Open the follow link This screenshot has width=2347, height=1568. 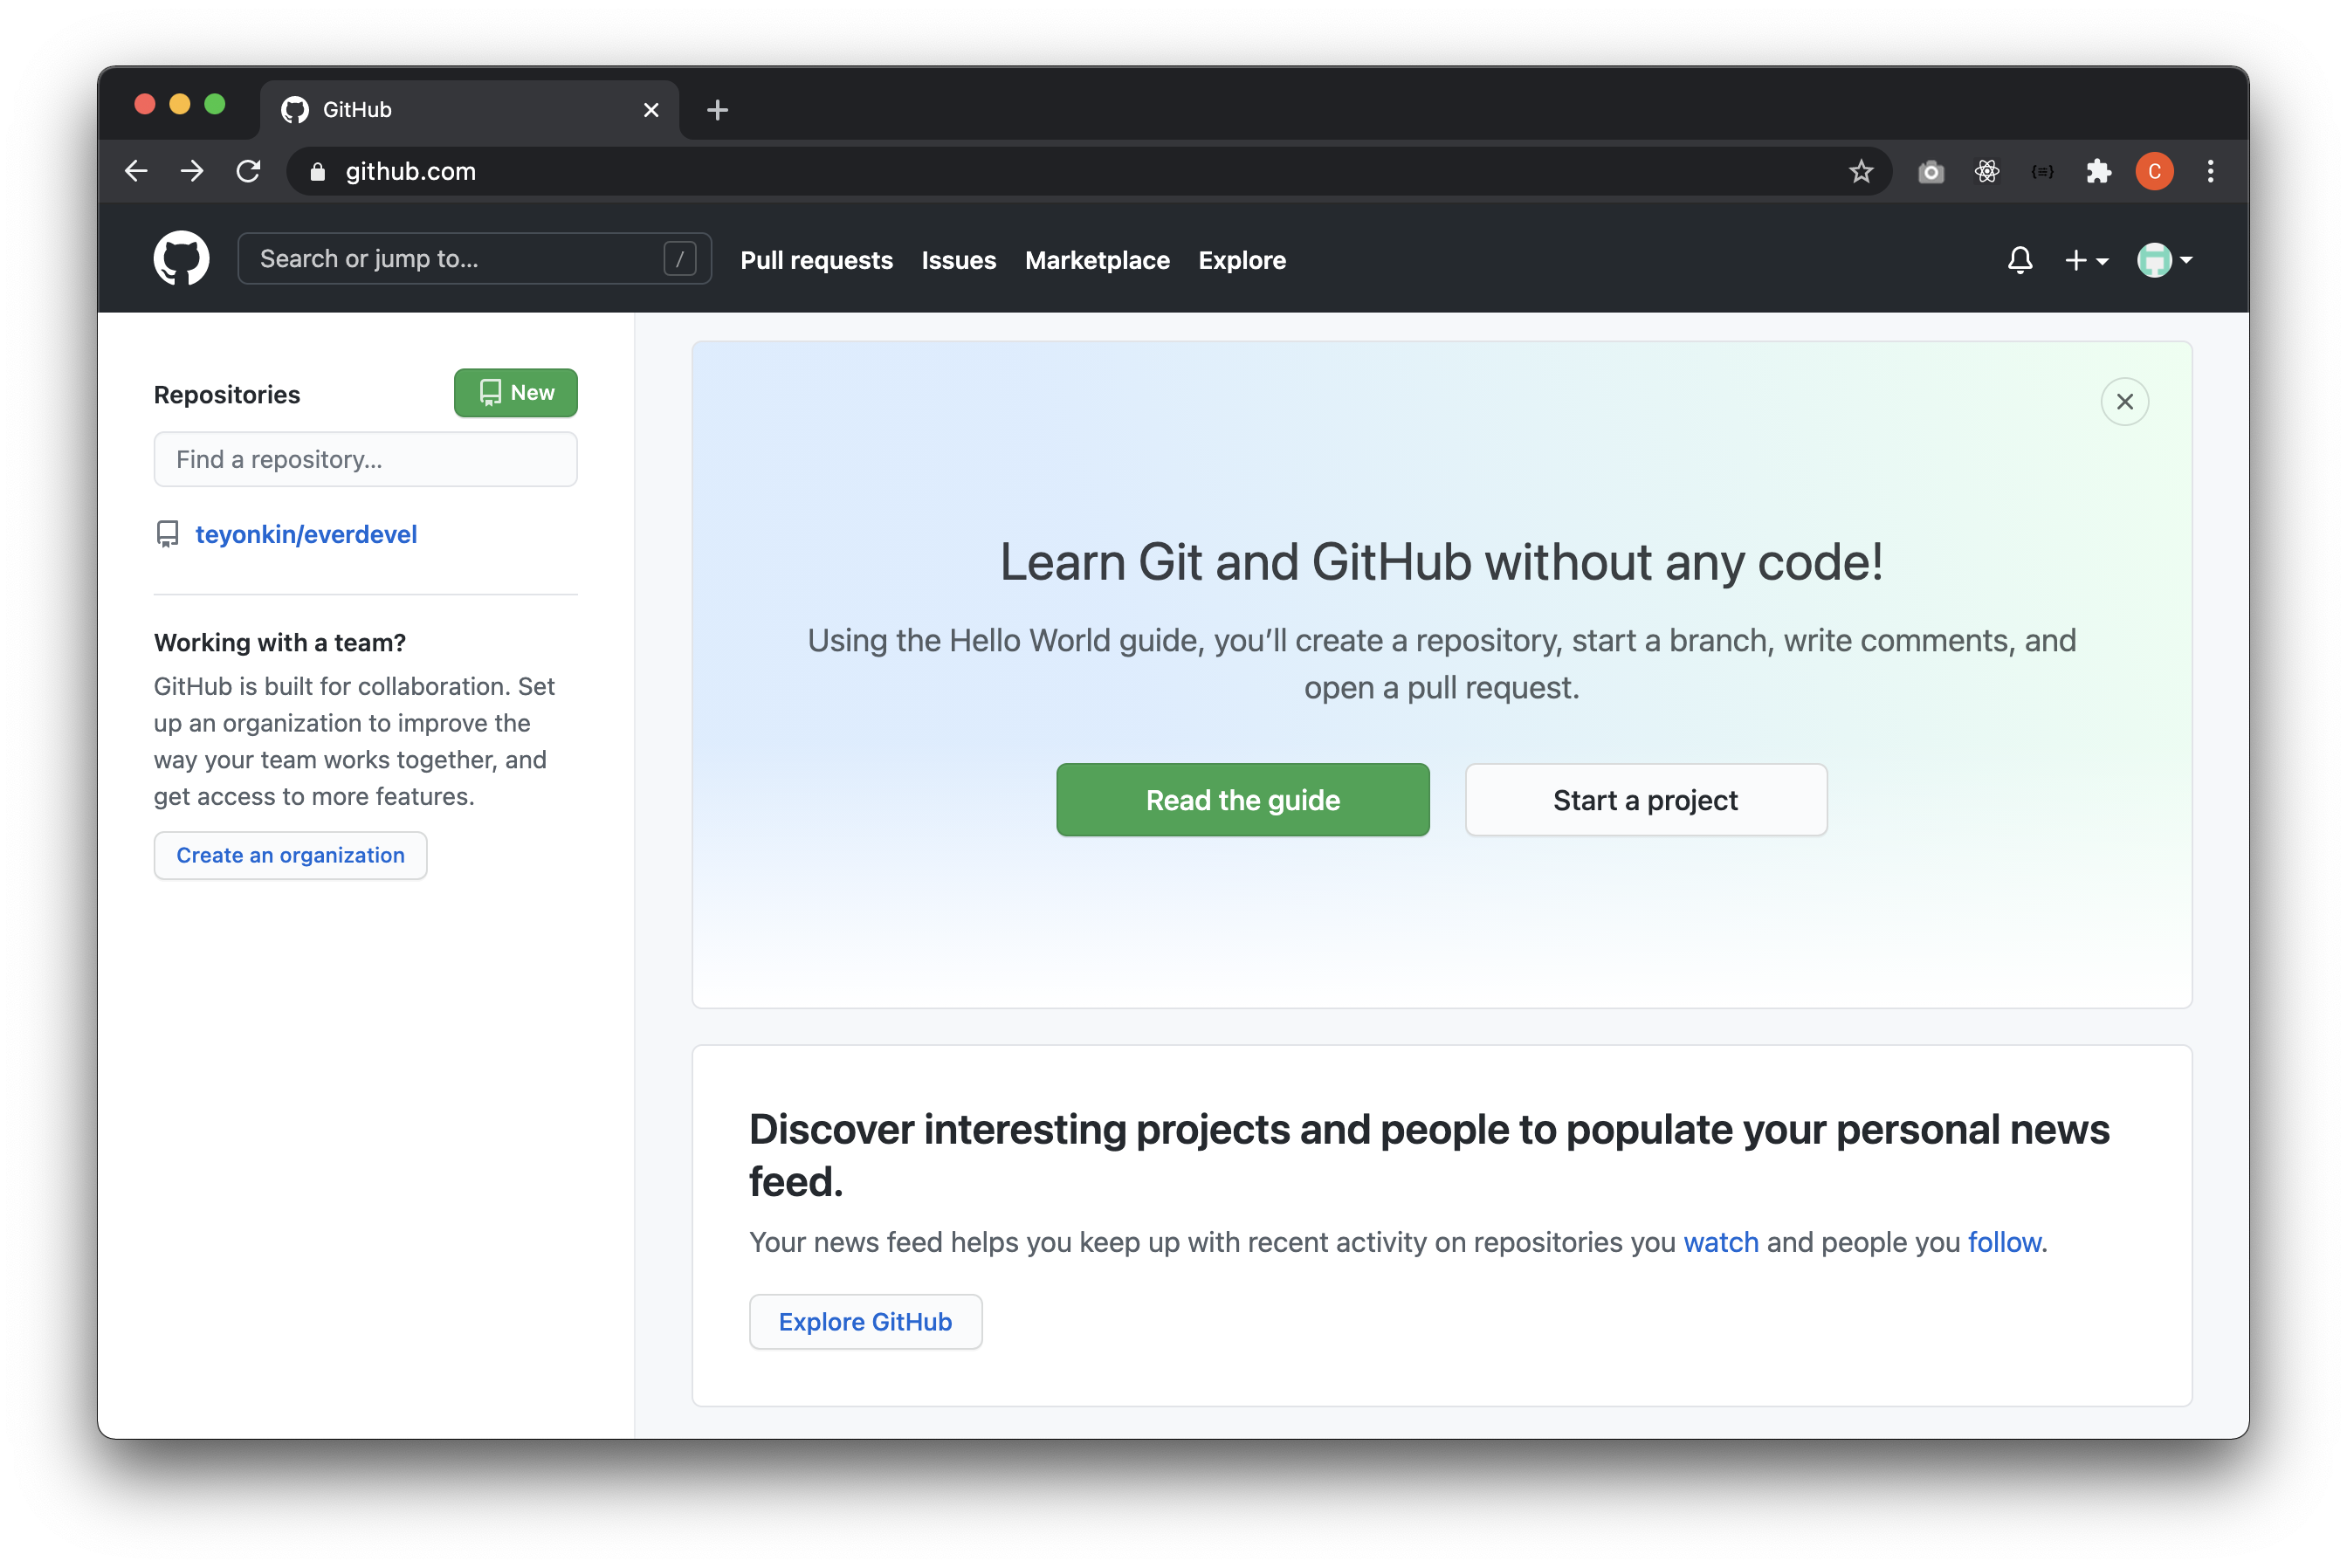pos(2004,1242)
